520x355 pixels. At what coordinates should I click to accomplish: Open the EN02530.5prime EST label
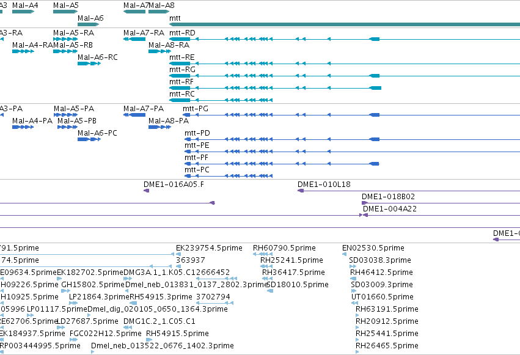(373, 248)
